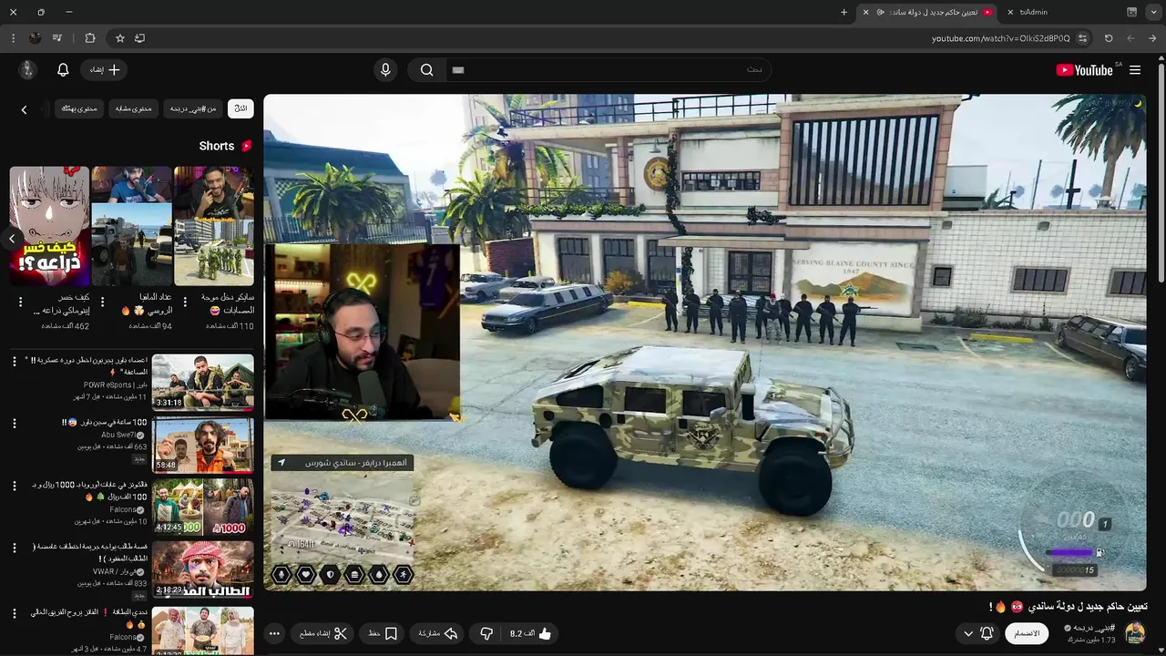The width and height of the screenshot is (1166, 656).
Task: Open the channel avatar below the video
Action: (x=1135, y=632)
